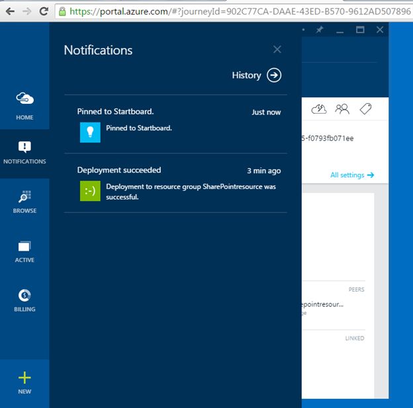Go forward in the browser
Viewport: 413px width, 408px height.
tap(27, 11)
